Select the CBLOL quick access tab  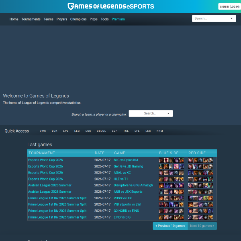point(101,131)
